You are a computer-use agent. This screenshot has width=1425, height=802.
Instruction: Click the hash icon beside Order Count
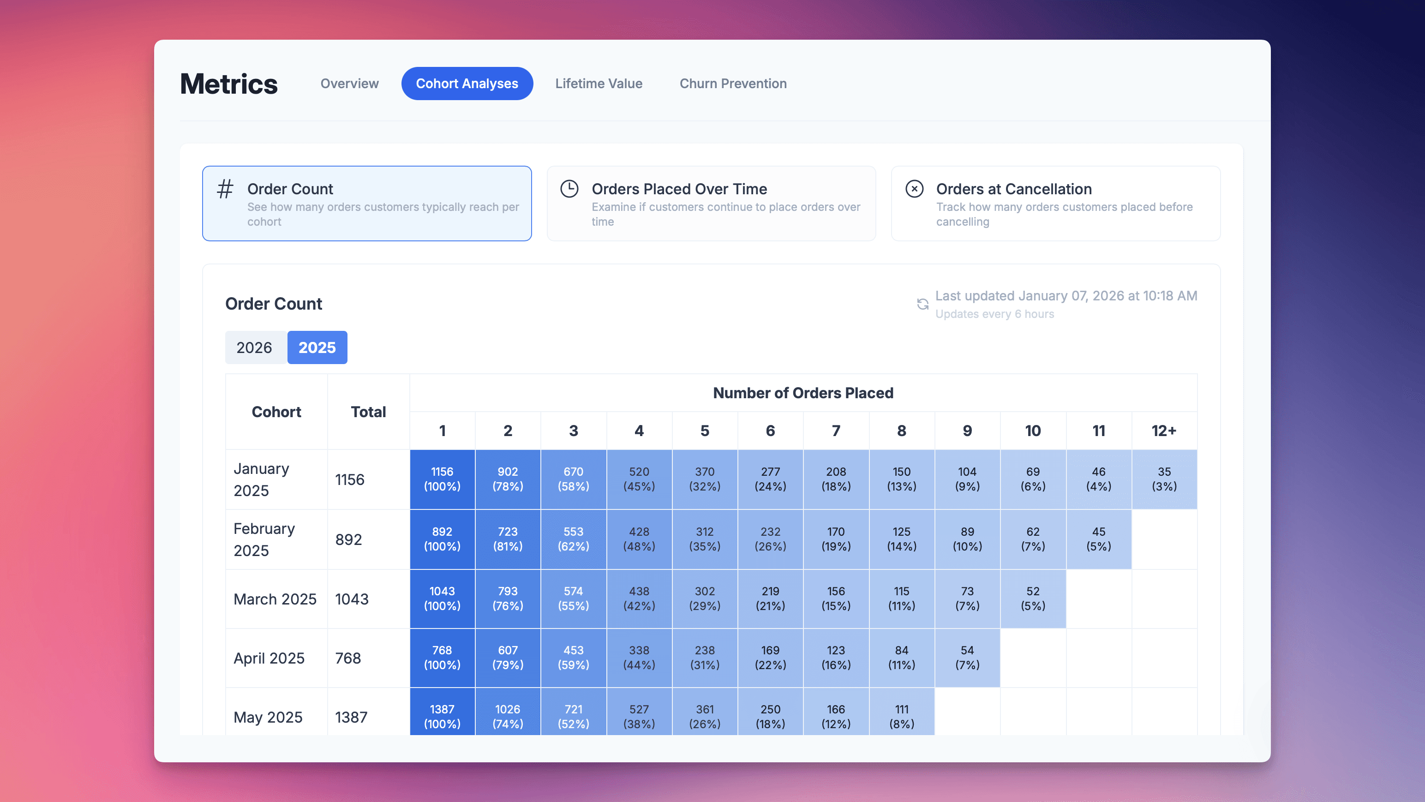point(225,189)
